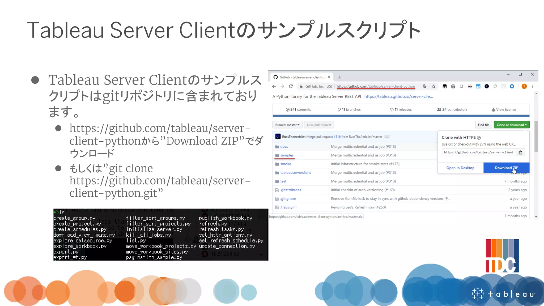Copy clone URL with clipboard icon
The height and width of the screenshot is (306, 544).
[520, 152]
